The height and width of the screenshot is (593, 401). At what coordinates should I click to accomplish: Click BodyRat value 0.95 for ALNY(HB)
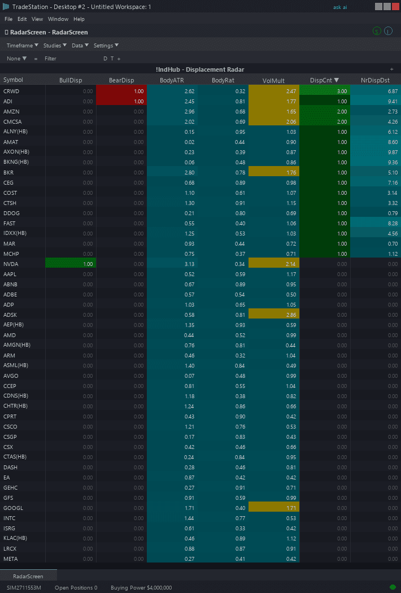pyautogui.click(x=240, y=132)
